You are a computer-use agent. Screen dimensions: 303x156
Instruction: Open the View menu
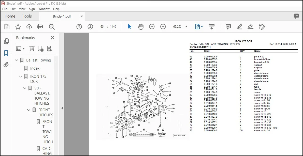(x=22, y=9)
